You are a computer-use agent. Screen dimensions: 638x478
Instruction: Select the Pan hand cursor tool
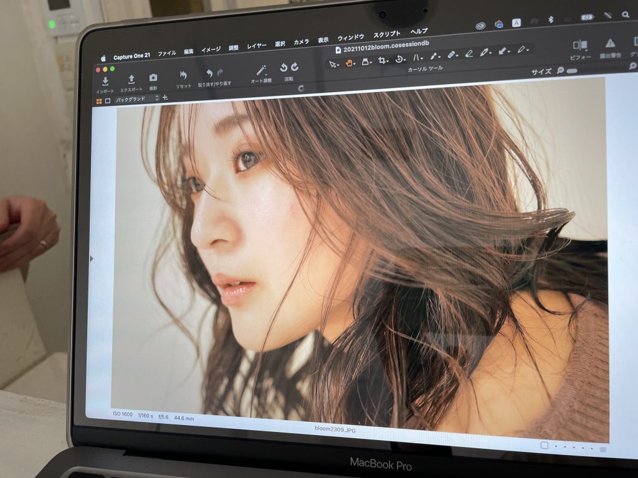[350, 63]
